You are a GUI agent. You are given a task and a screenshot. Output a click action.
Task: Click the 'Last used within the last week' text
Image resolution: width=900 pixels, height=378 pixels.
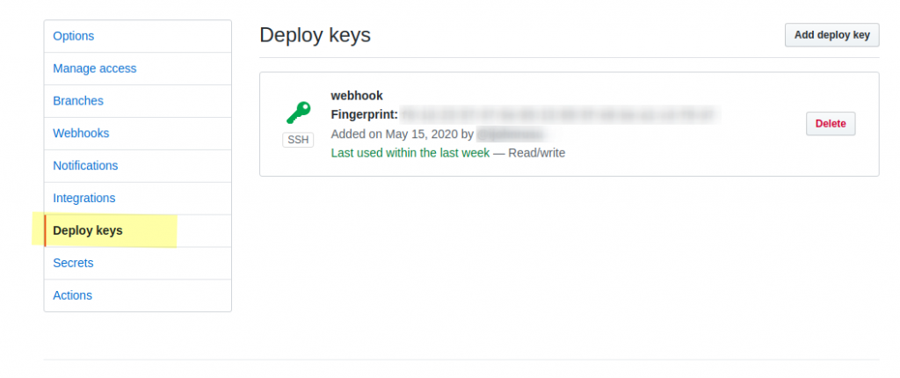(410, 153)
